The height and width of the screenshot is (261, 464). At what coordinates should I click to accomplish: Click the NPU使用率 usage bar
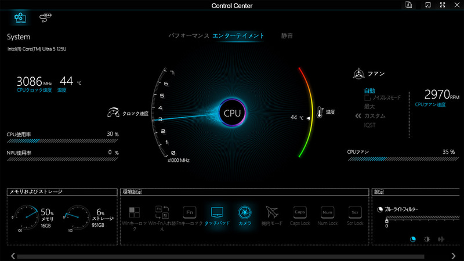(x=63, y=159)
